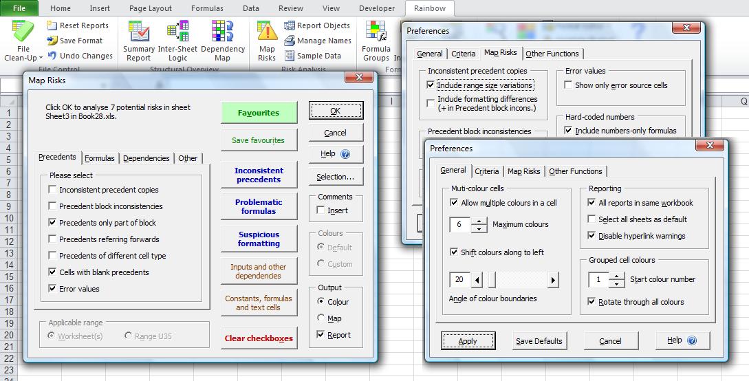Toggle Include range size variations
749x381 pixels.
tap(431, 85)
